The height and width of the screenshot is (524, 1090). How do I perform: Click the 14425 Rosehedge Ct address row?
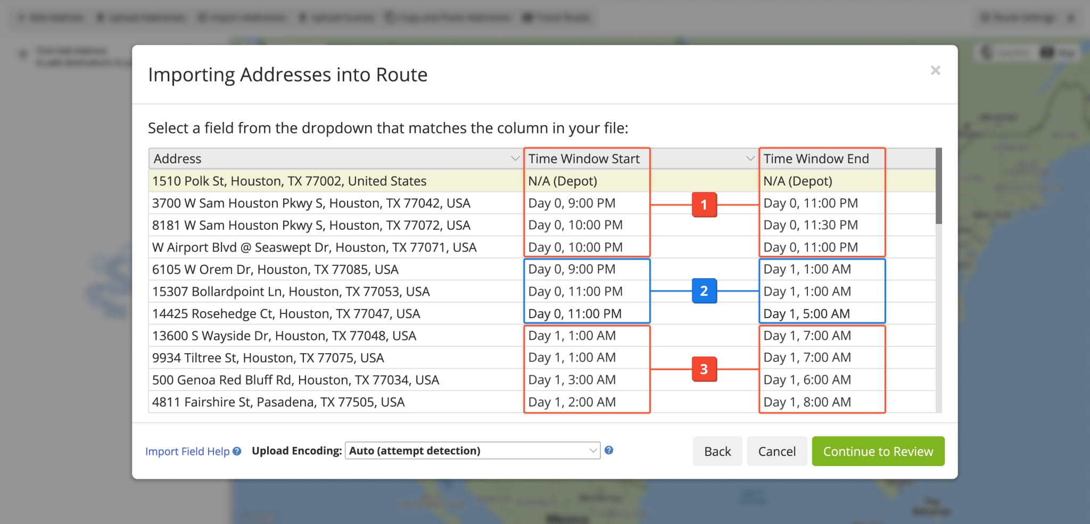(286, 314)
